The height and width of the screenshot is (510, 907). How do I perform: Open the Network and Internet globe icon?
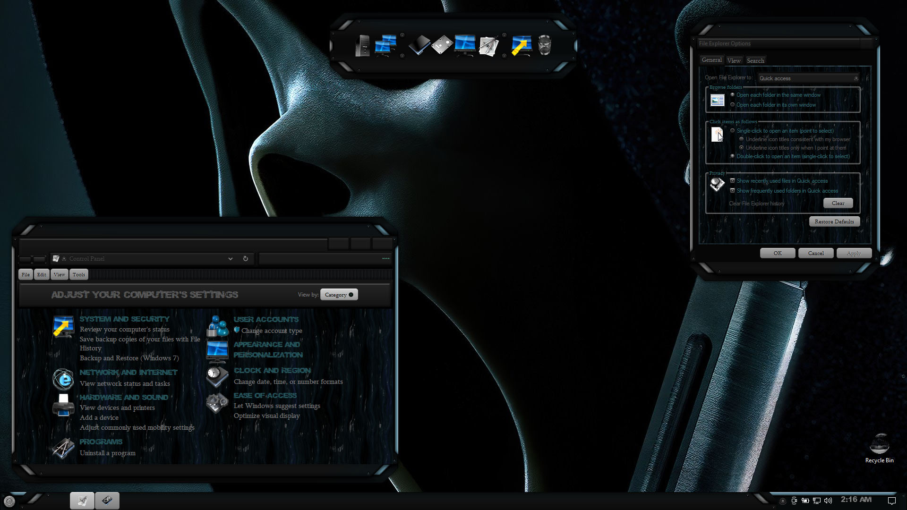point(63,379)
